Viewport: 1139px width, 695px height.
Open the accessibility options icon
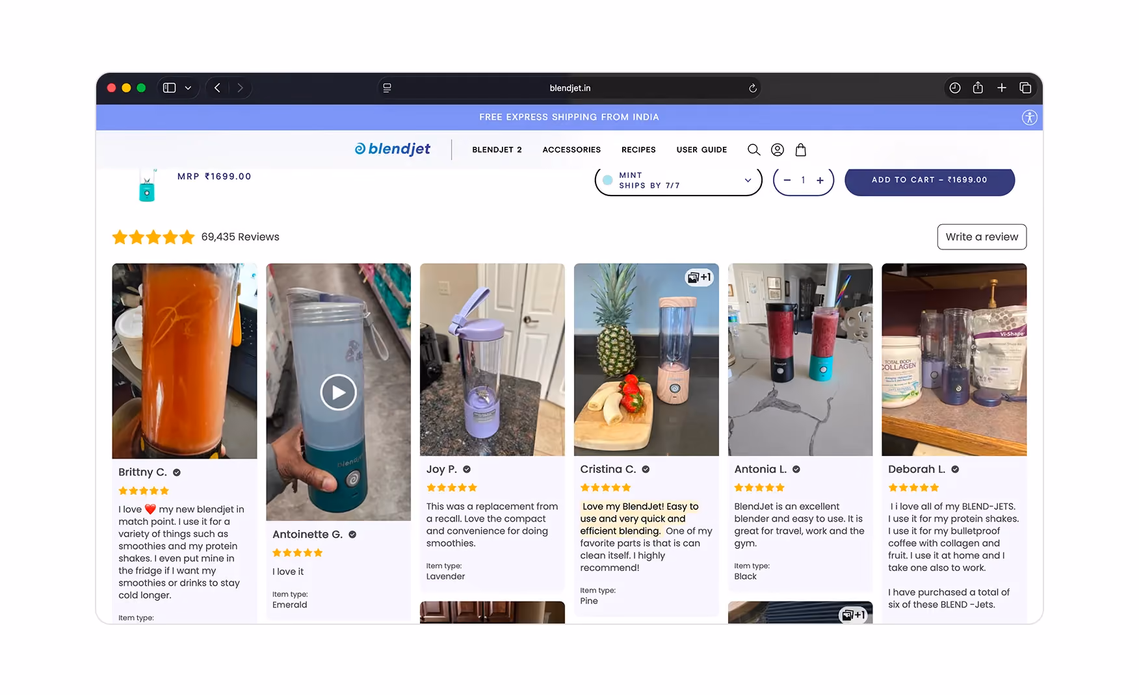[x=1029, y=118]
